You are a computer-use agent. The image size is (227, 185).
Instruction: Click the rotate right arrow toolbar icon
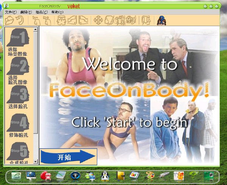(x=83, y=20)
